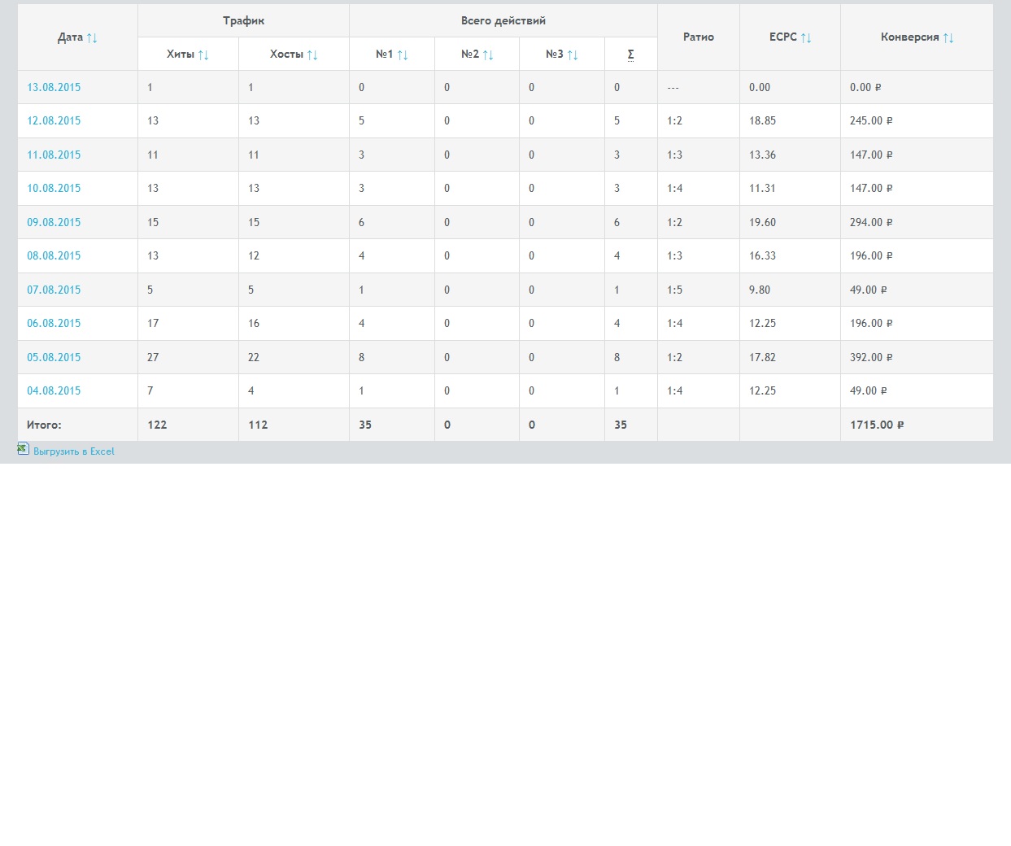Click the Ратио column header

(x=699, y=37)
